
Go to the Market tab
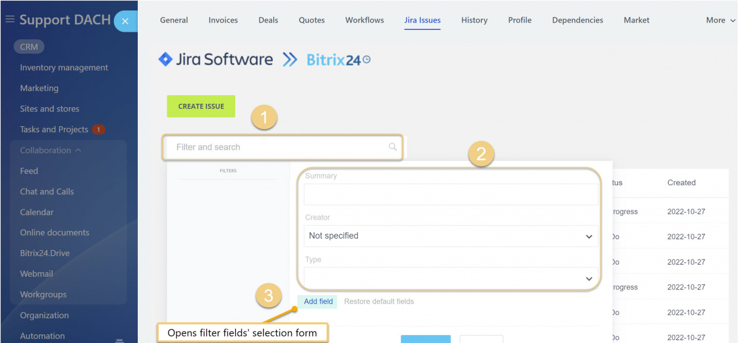coord(637,20)
